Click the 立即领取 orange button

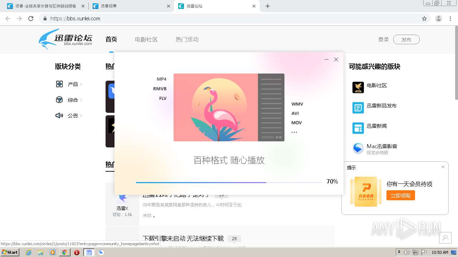(401, 195)
